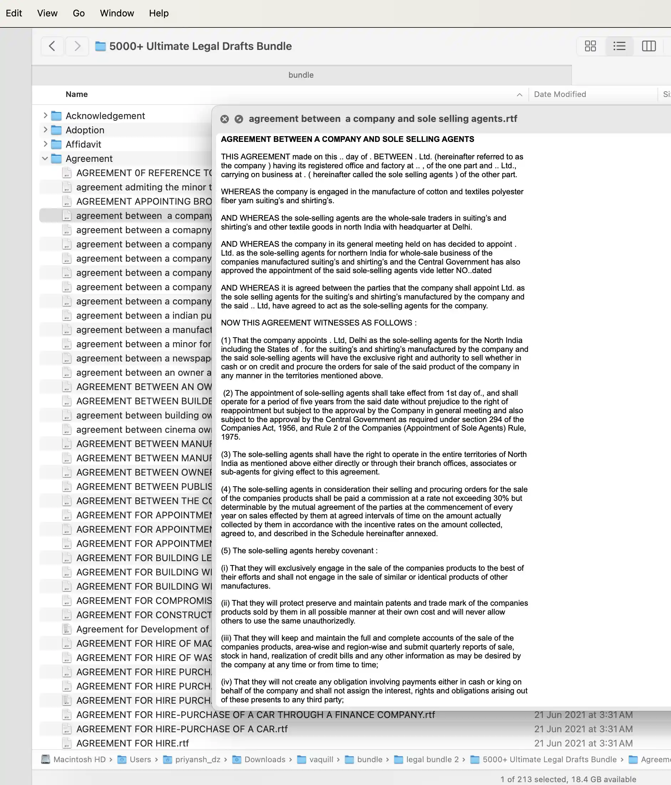Select agreement admiting the minor file
The height and width of the screenshot is (785, 671).
144,187
